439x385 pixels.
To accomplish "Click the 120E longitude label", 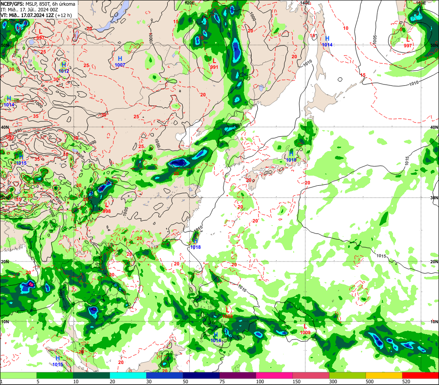I will click(x=190, y=3).
